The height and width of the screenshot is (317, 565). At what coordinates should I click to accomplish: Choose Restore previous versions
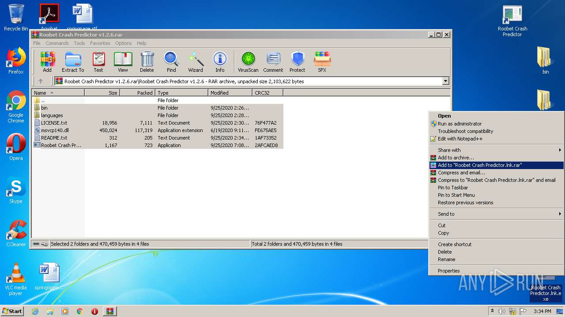[x=497, y=203]
